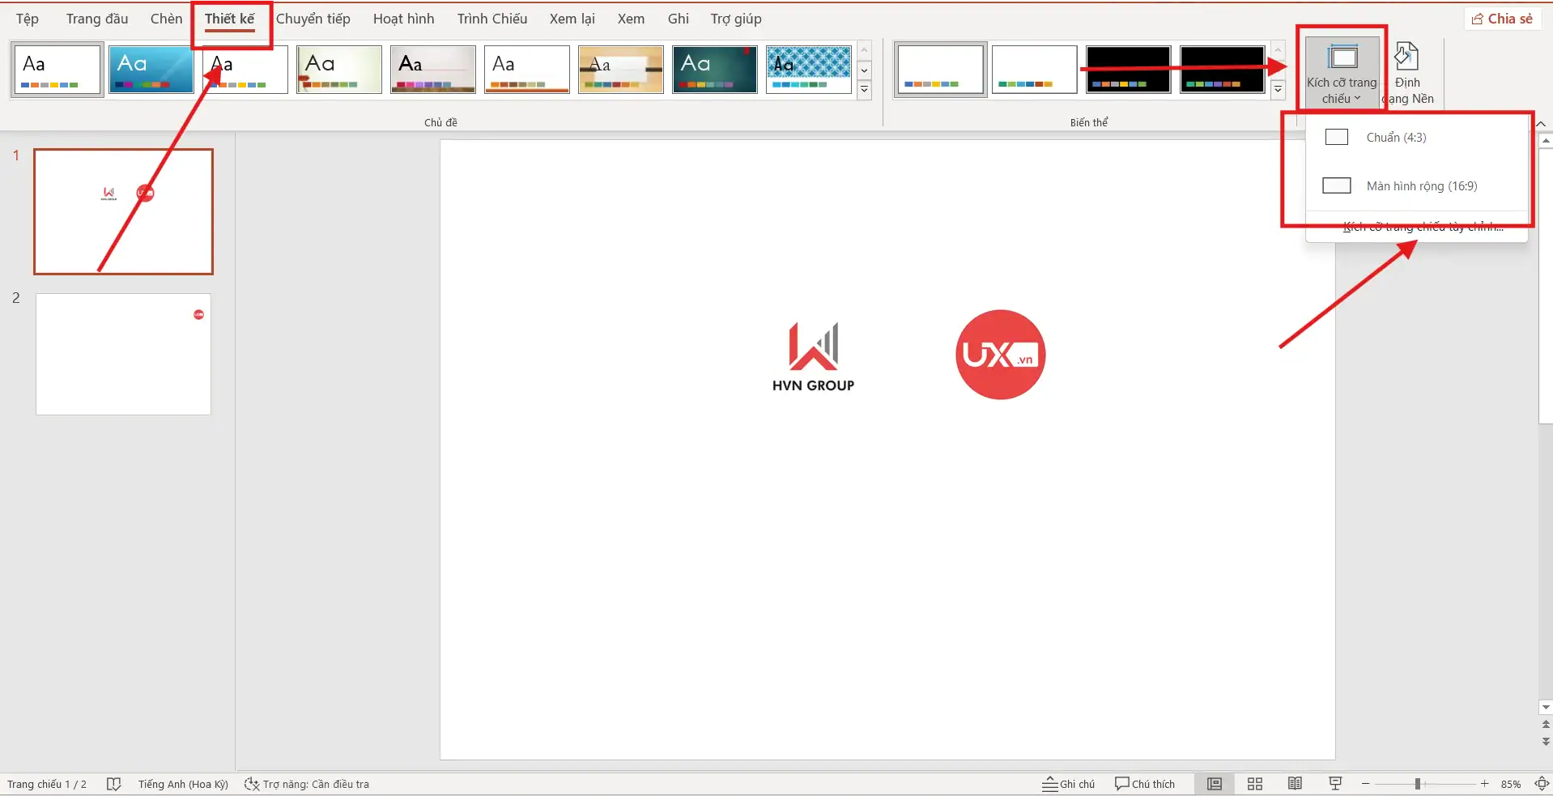
Task: Open the Chuyển tiếp tab
Action: (313, 19)
